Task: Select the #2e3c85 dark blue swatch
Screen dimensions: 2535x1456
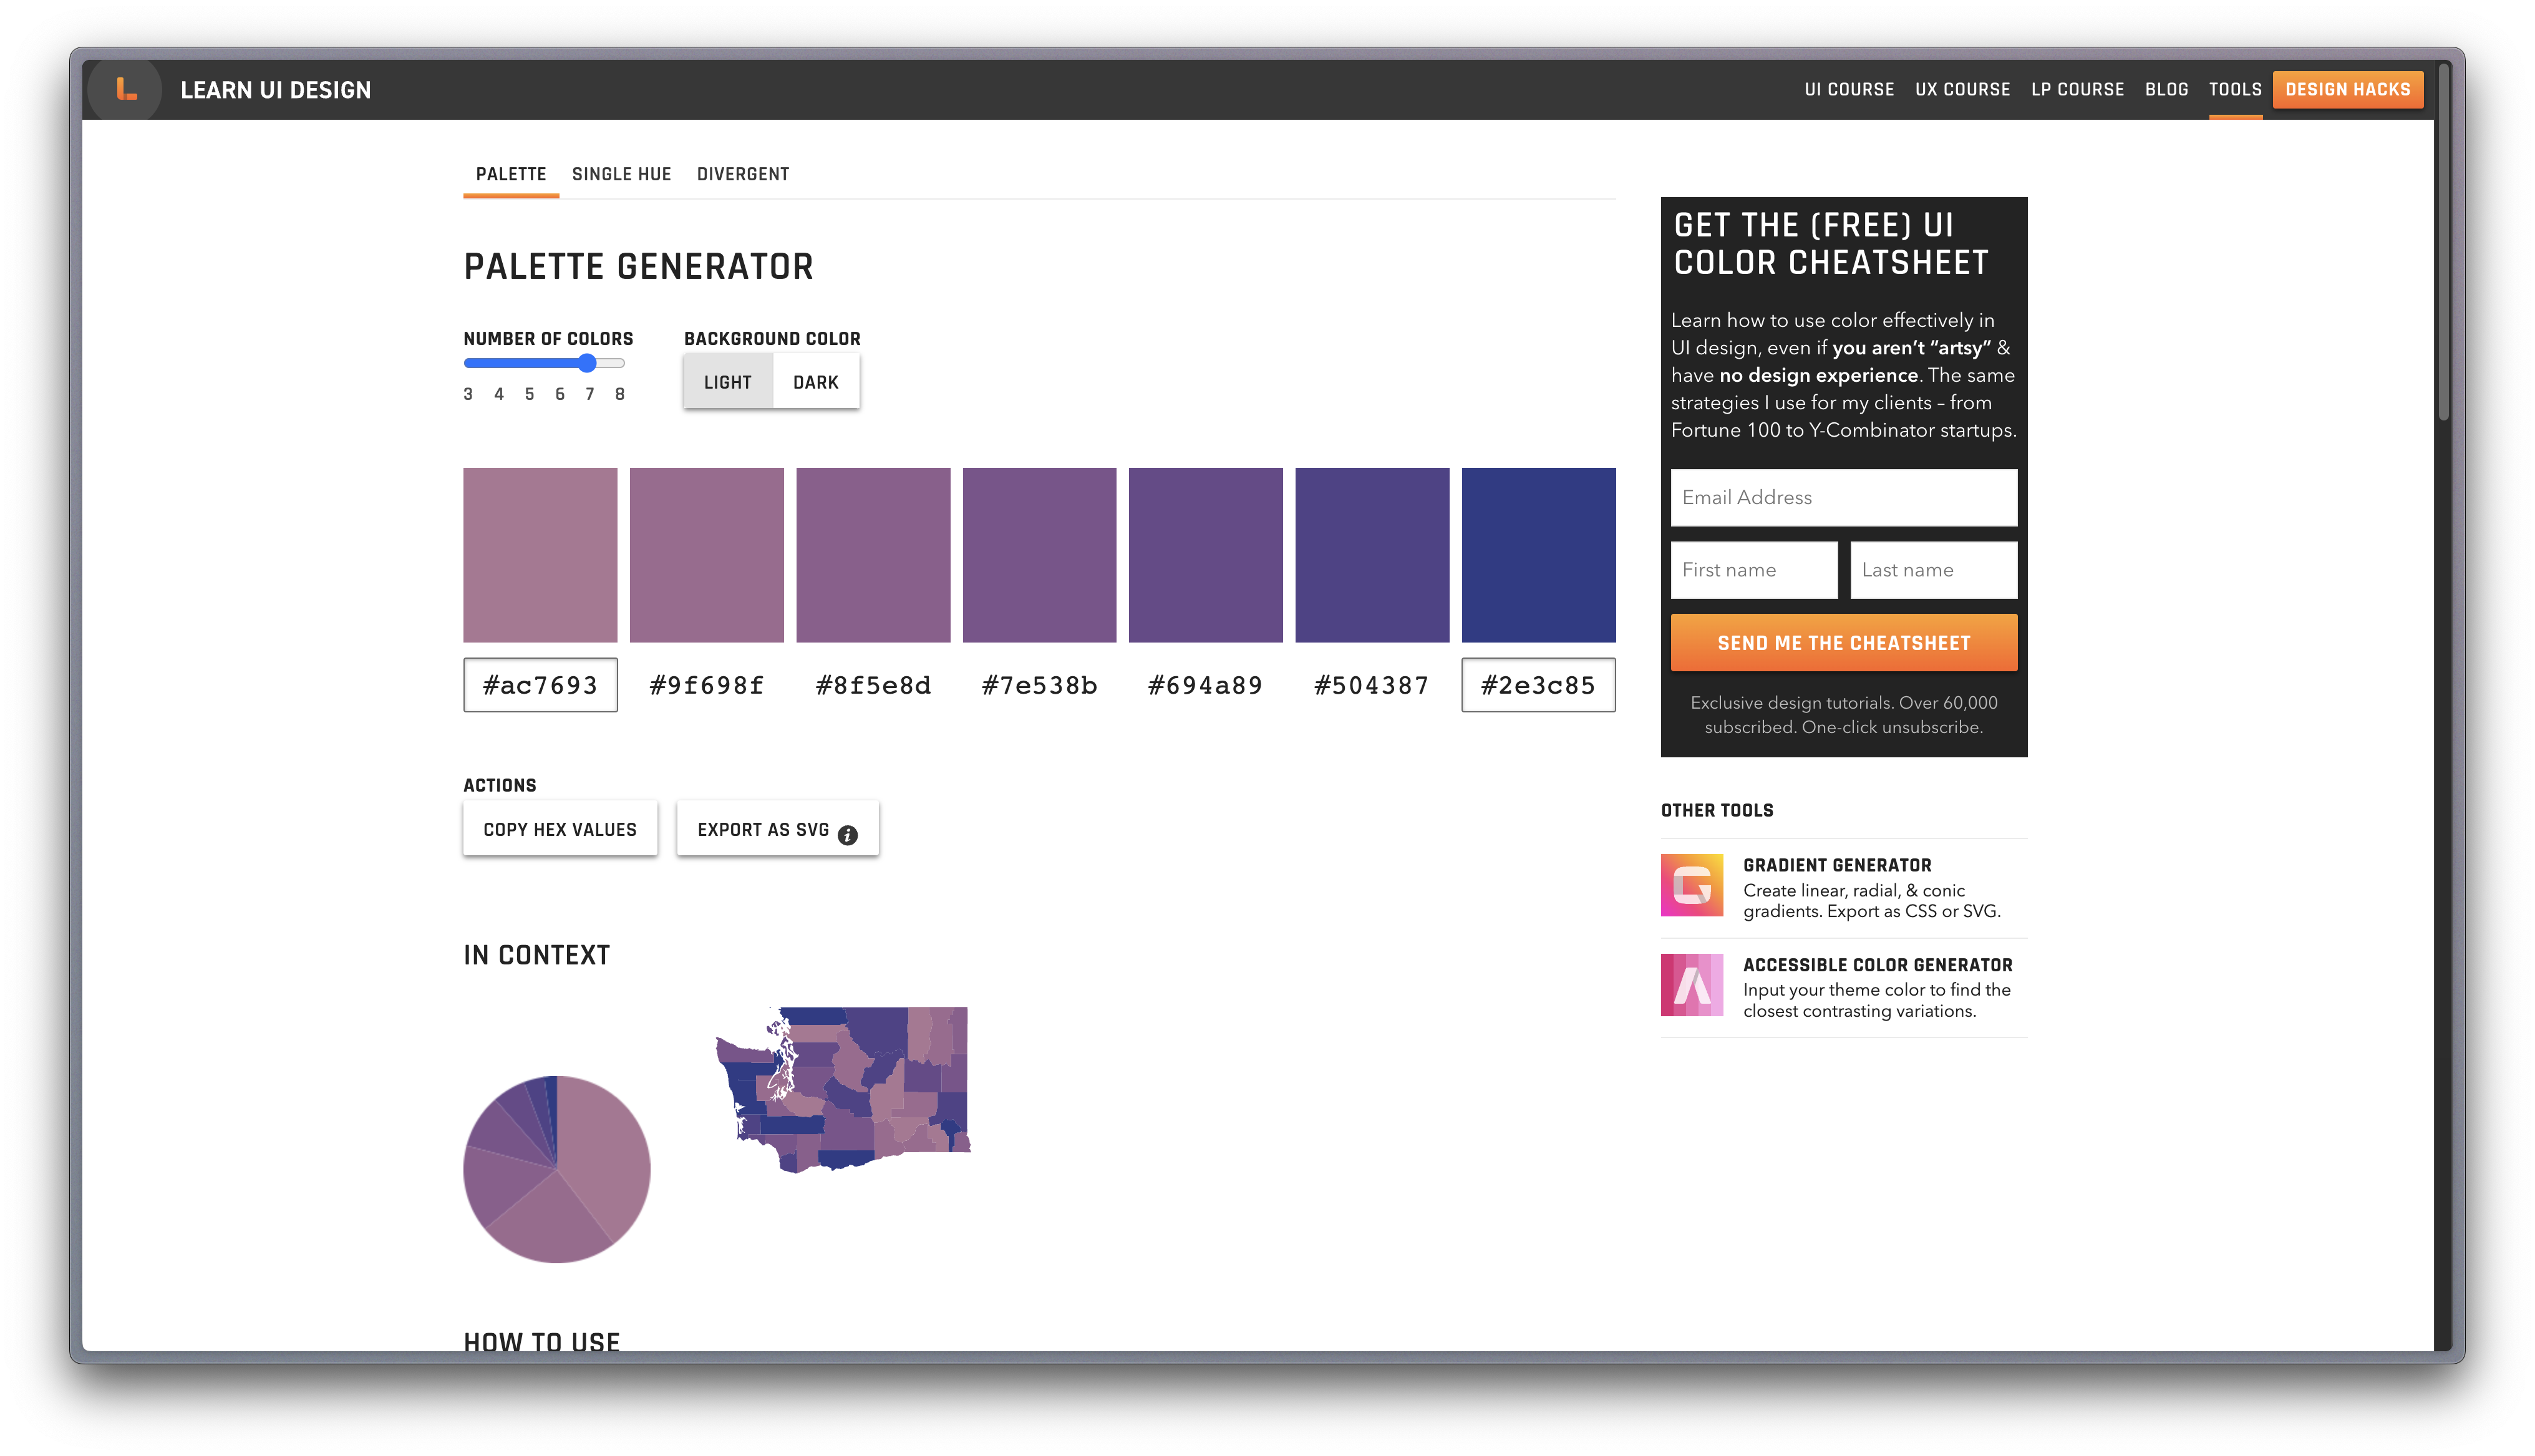Action: click(1538, 555)
